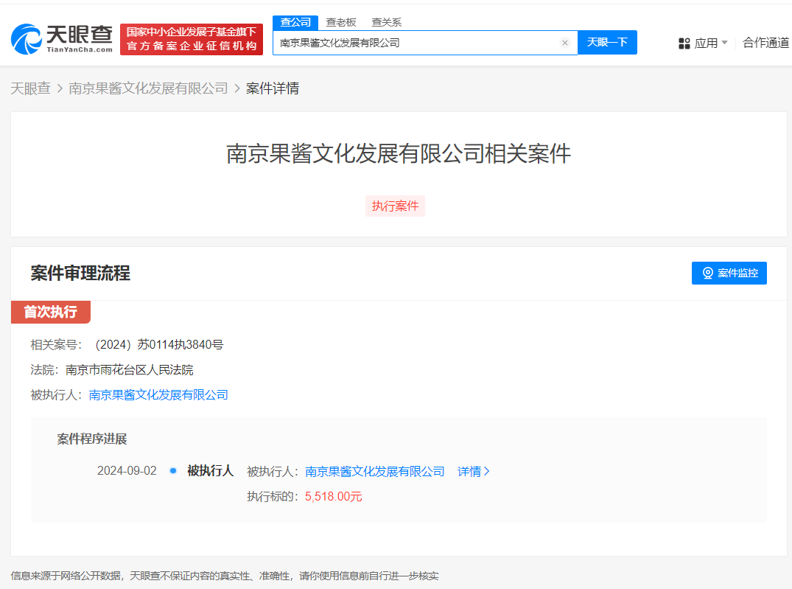This screenshot has width=792, height=589.
Task: Clear the search box text
Action: coord(565,43)
